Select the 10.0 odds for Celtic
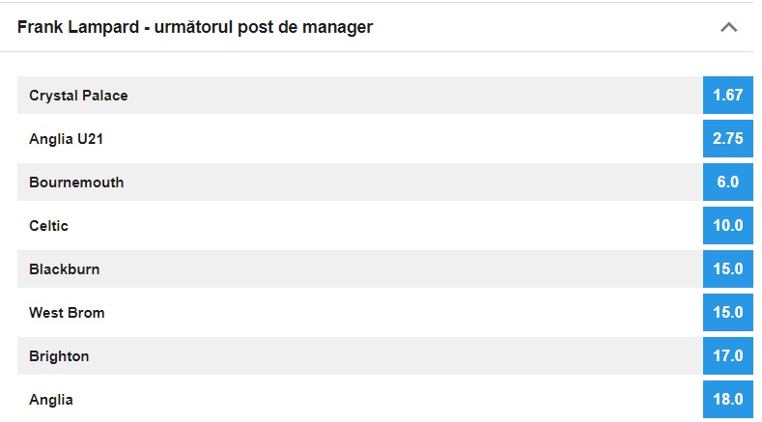The image size is (762, 422). tap(727, 226)
